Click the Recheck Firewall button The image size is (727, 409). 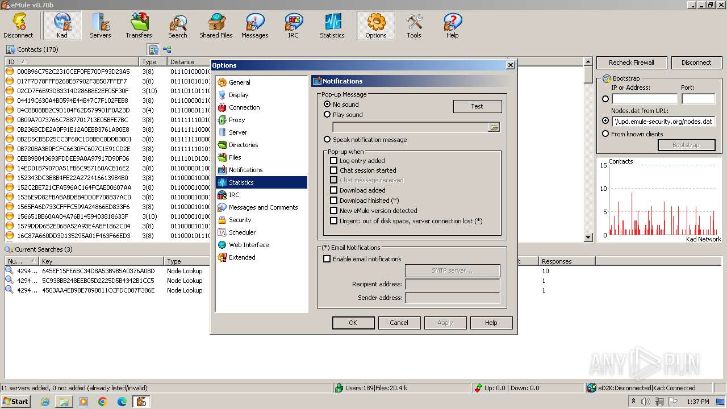point(632,62)
